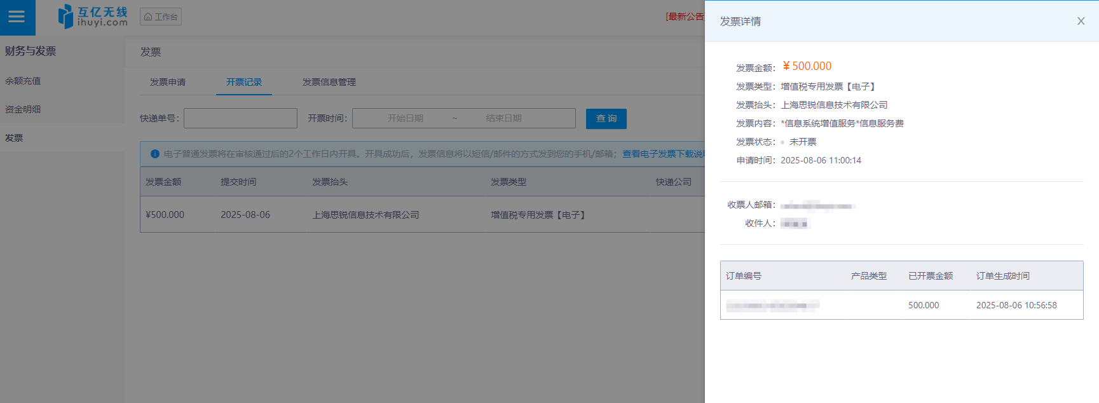
Task: Click the 发票金额 column header
Action: (163, 182)
